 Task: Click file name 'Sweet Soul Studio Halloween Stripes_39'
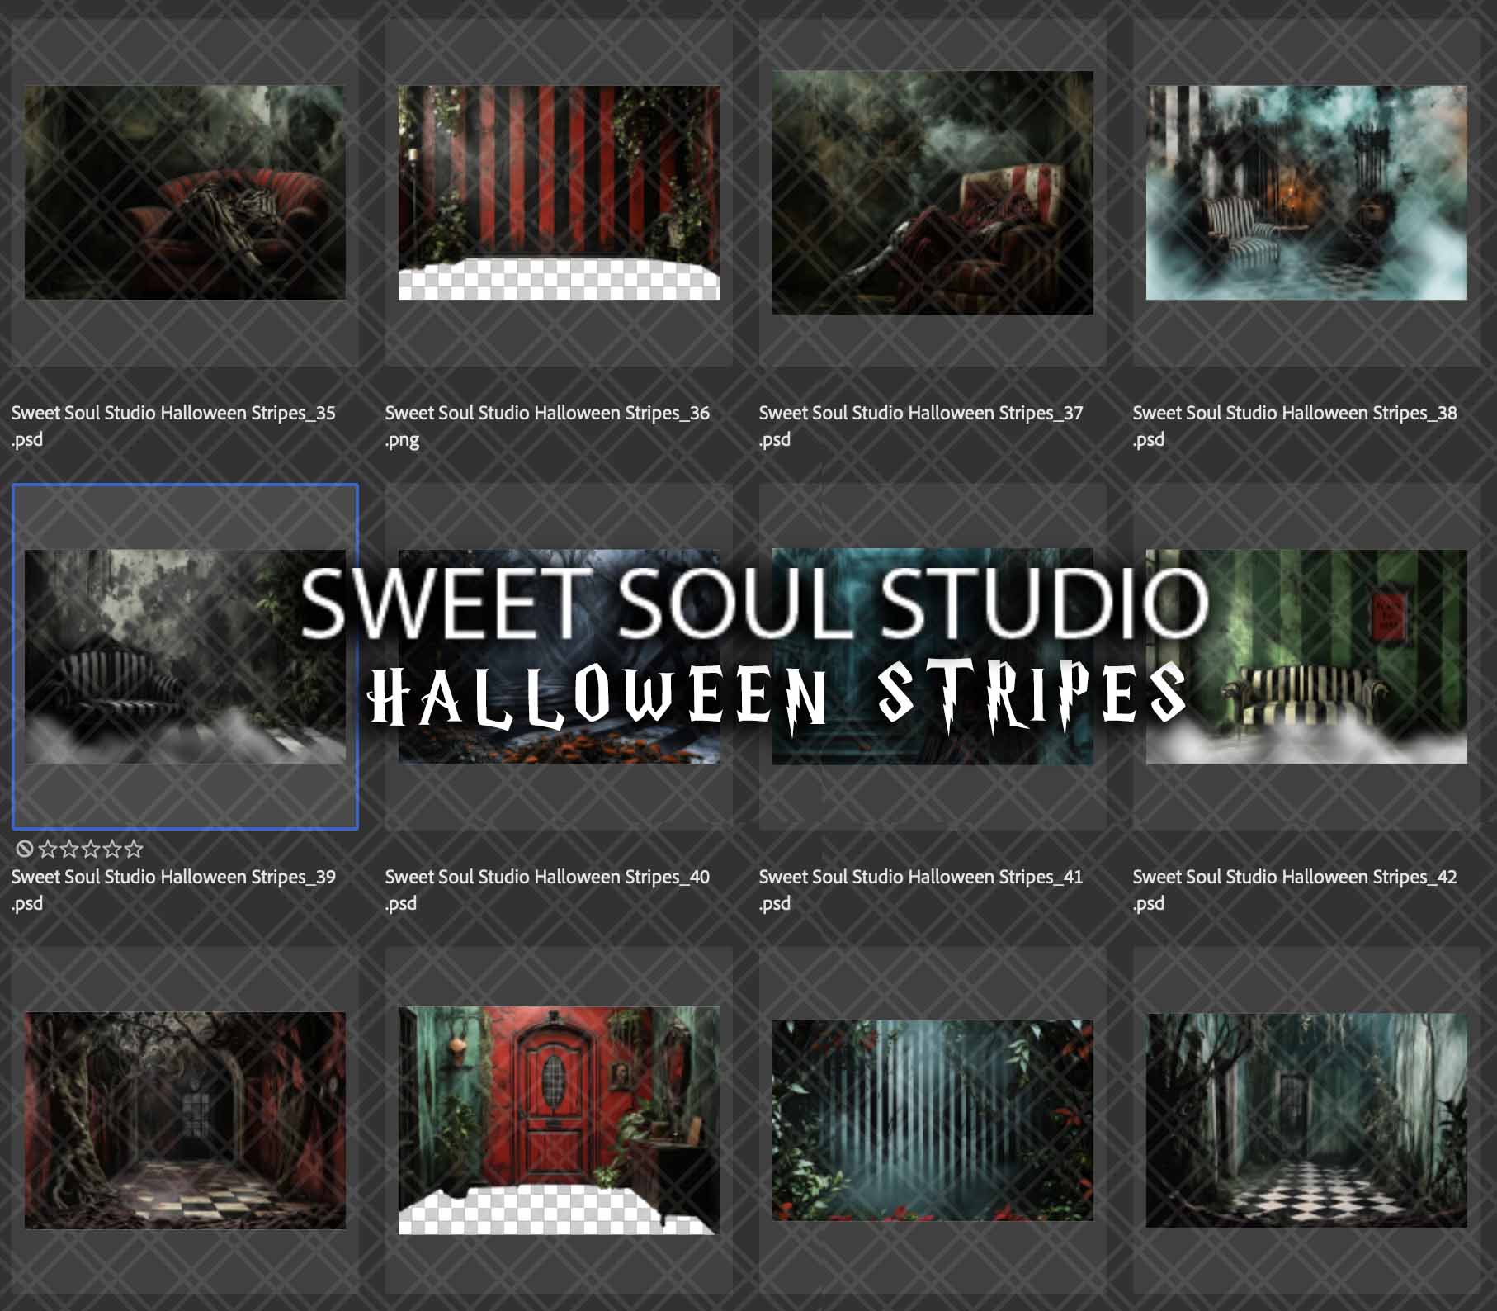click(x=173, y=877)
